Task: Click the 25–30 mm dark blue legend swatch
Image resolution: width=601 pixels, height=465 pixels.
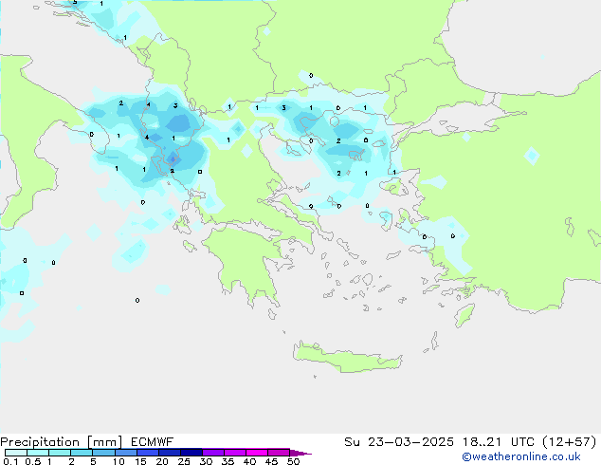Action: pyautogui.click(x=191, y=453)
